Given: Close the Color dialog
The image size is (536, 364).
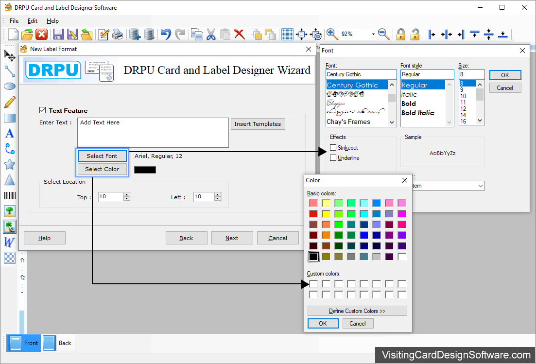Looking at the screenshot, I should tap(405, 180).
